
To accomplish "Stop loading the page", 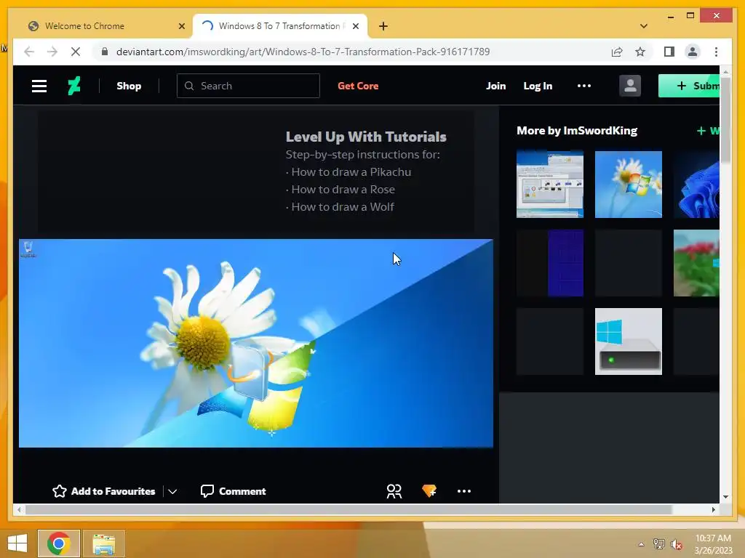I will coord(76,52).
